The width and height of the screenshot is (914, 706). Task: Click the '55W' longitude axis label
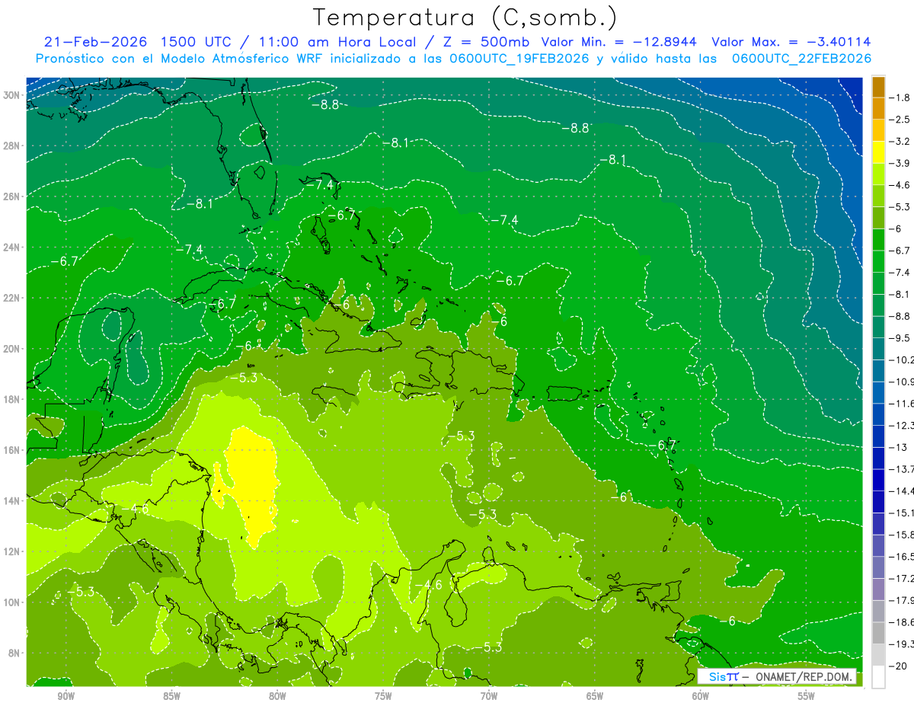(807, 696)
